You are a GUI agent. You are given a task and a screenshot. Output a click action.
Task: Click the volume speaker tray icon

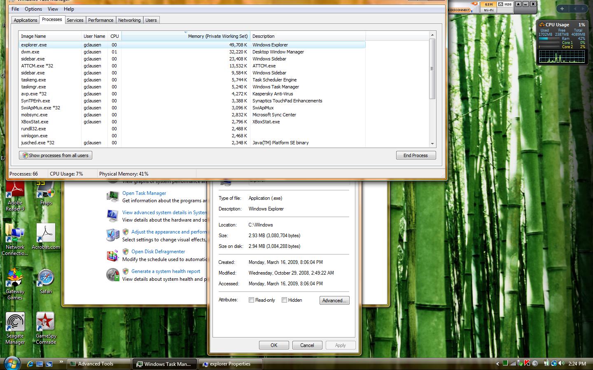point(561,363)
